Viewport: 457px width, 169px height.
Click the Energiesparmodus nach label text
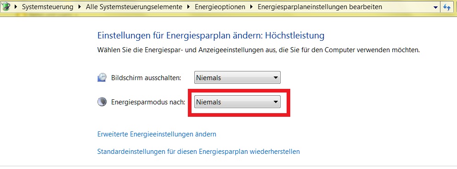[148, 103]
